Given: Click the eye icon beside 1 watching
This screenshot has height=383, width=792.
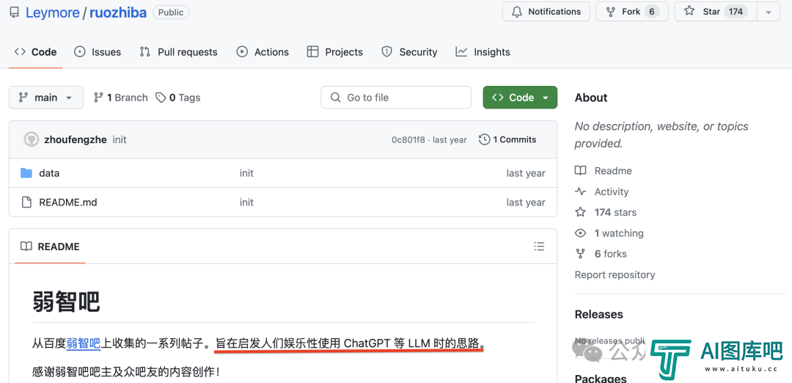Looking at the screenshot, I should (581, 233).
